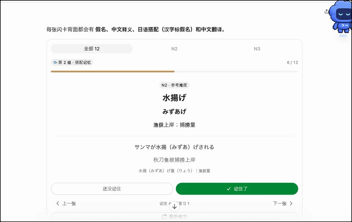352x222 pixels.
Task: Go to next card with 下一张
Action: coord(283,204)
